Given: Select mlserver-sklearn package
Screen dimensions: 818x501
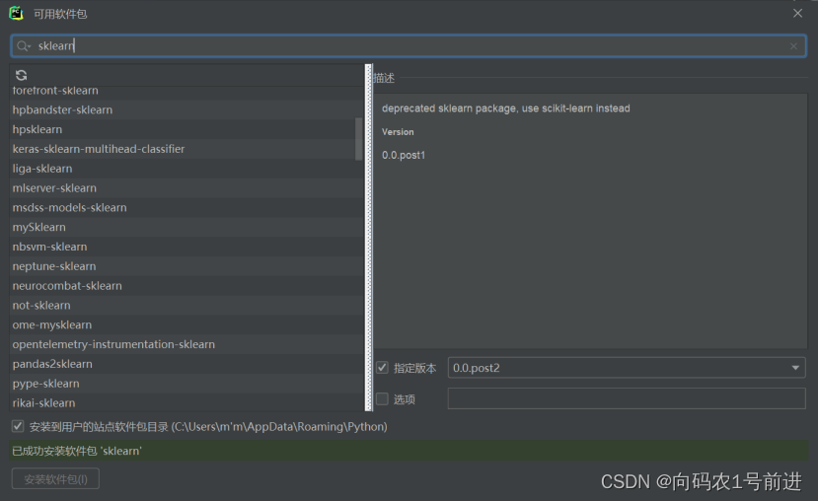Looking at the screenshot, I should click(186, 188).
